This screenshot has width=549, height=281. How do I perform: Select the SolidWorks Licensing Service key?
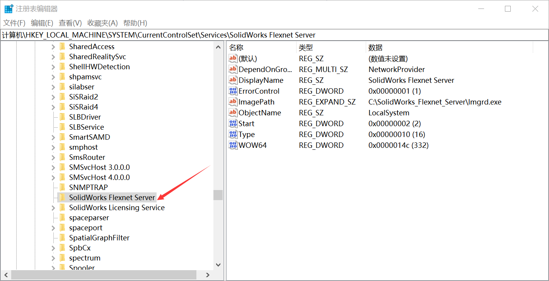(117, 208)
